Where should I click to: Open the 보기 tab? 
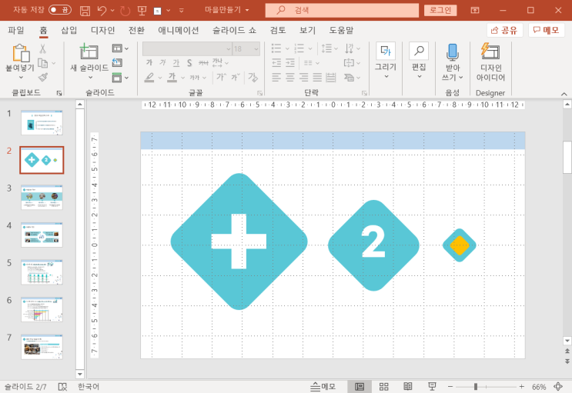click(x=307, y=30)
